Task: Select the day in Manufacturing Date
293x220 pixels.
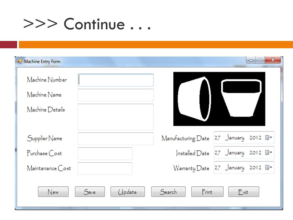Action: (218, 138)
